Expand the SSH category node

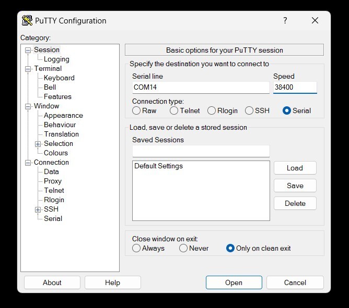38,210
